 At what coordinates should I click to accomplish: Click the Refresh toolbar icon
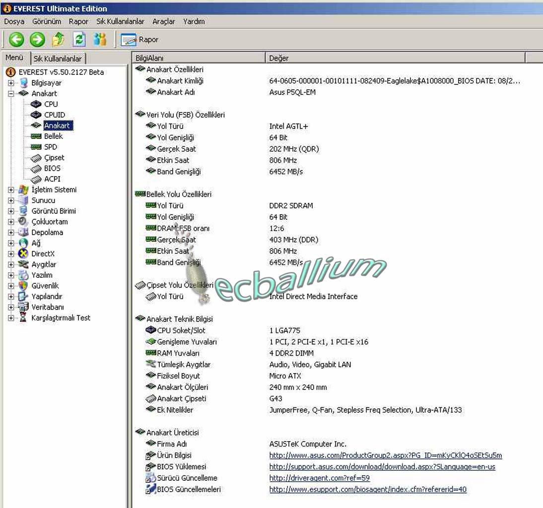click(79, 40)
